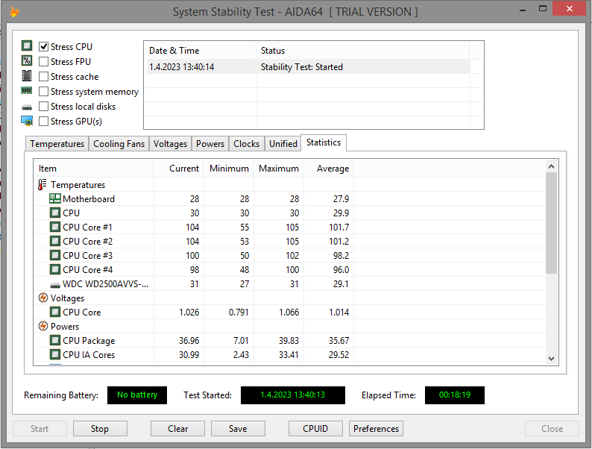The width and height of the screenshot is (592, 449).
Task: Click the '39.83' maximum CPU Package power
Action: pos(289,341)
